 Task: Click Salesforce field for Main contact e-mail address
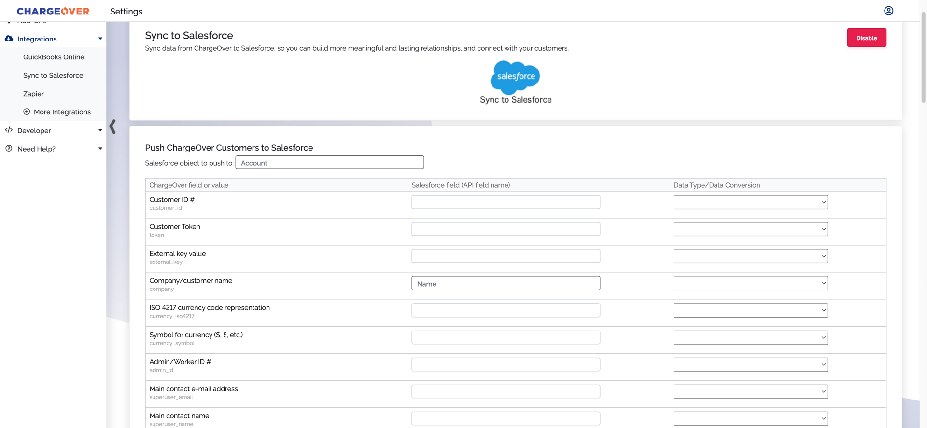coord(506,391)
